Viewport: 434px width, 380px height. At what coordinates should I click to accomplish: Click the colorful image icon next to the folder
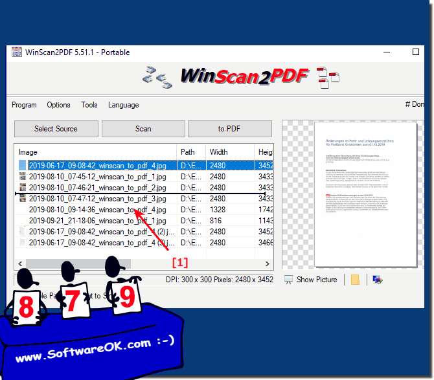377,280
